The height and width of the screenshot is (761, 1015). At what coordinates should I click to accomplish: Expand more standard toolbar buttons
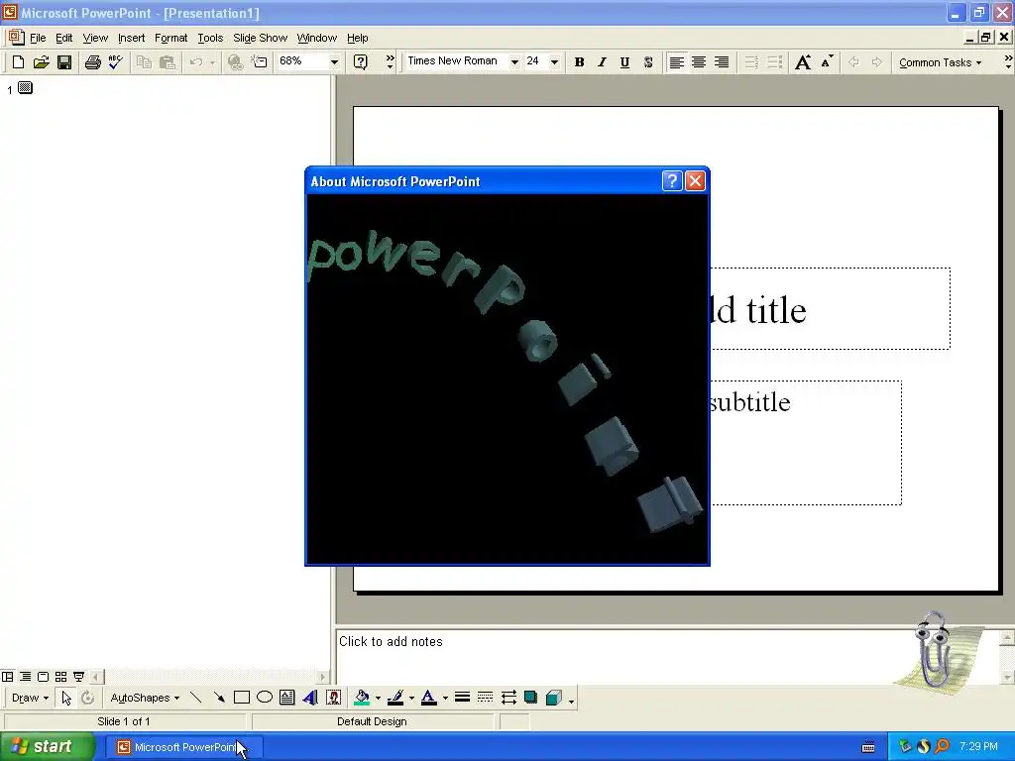tap(390, 62)
